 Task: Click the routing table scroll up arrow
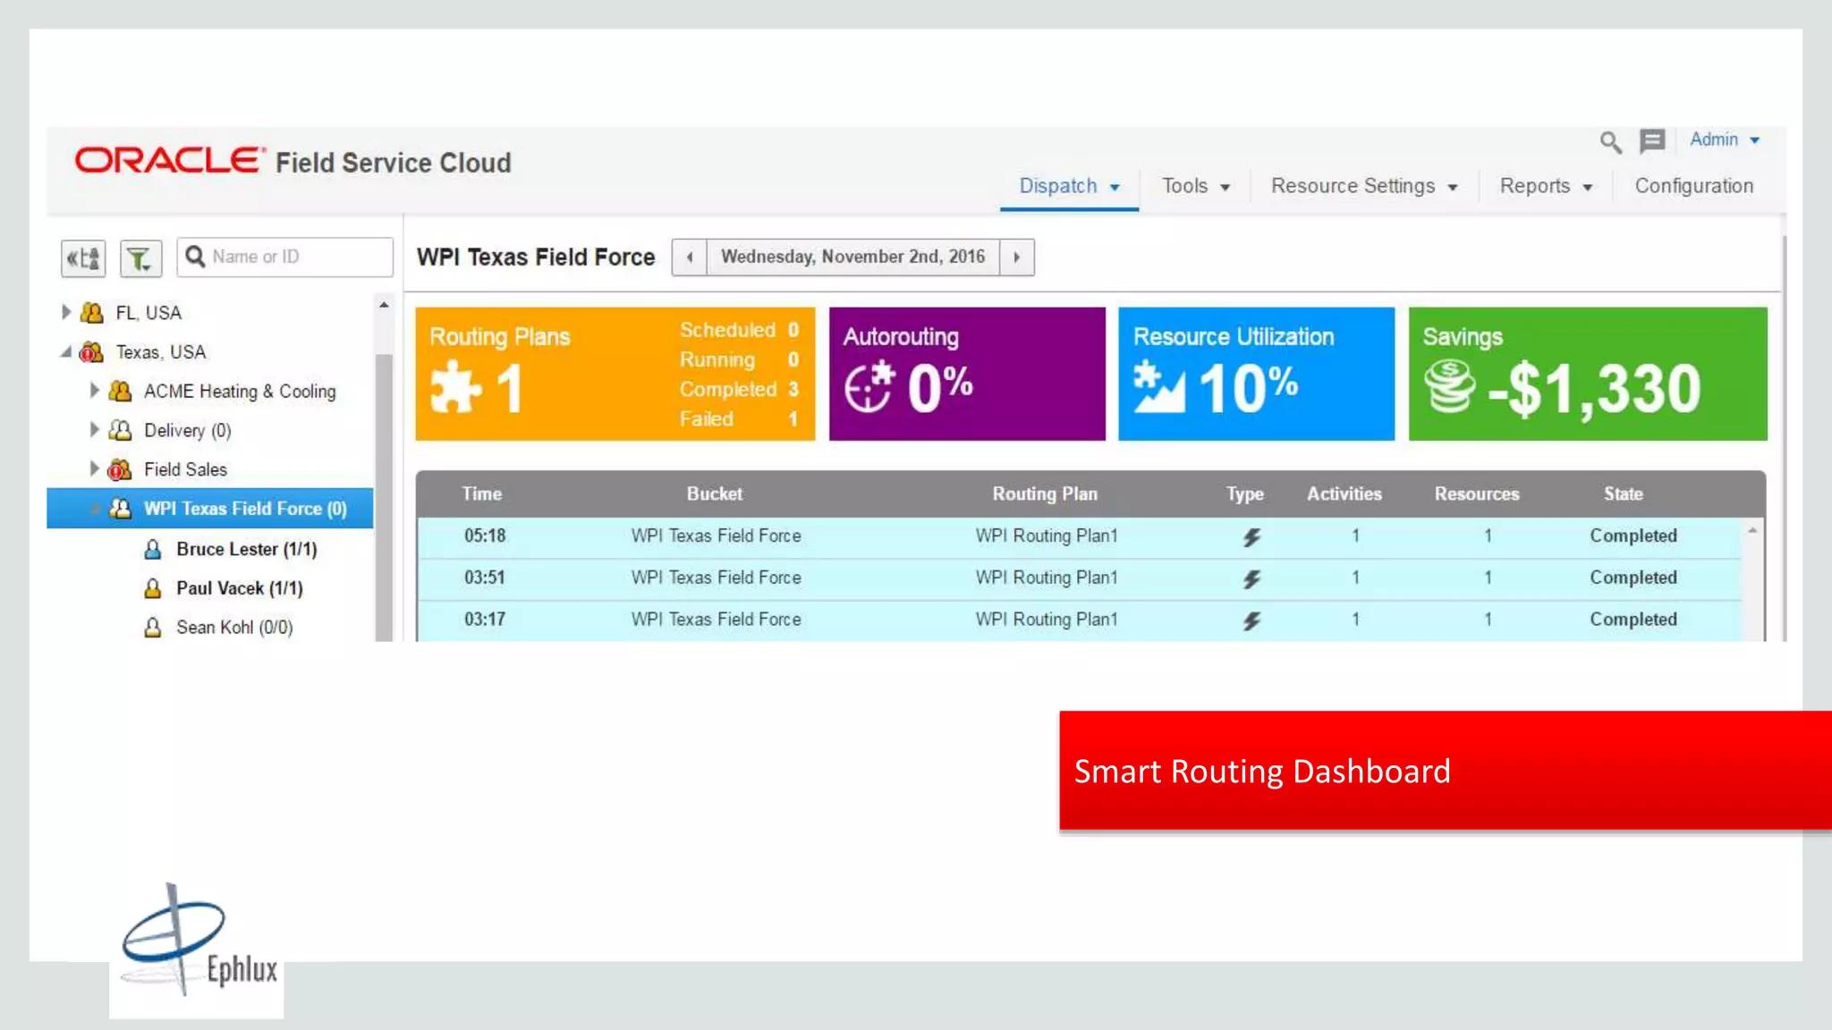tap(1752, 531)
